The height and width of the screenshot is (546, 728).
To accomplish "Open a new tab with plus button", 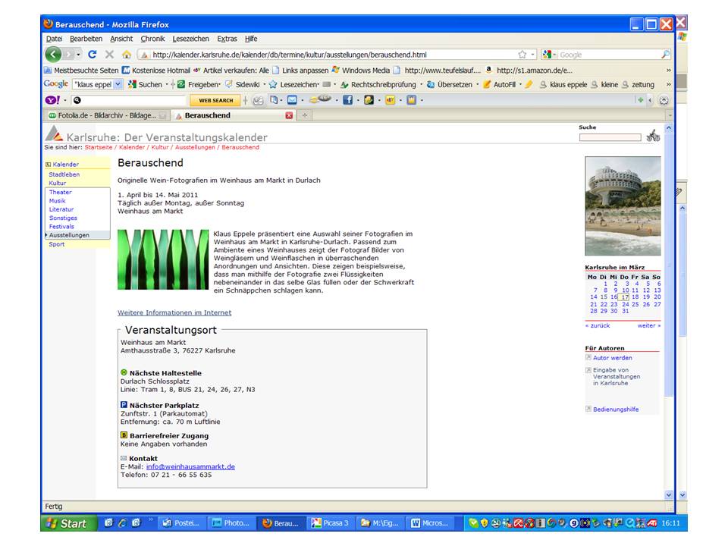I will point(305,116).
